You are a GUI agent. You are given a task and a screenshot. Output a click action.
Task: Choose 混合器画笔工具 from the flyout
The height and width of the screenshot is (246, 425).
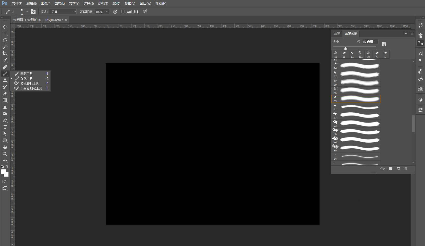pos(31,88)
